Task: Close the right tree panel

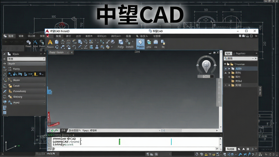Action: (x=256, y=53)
